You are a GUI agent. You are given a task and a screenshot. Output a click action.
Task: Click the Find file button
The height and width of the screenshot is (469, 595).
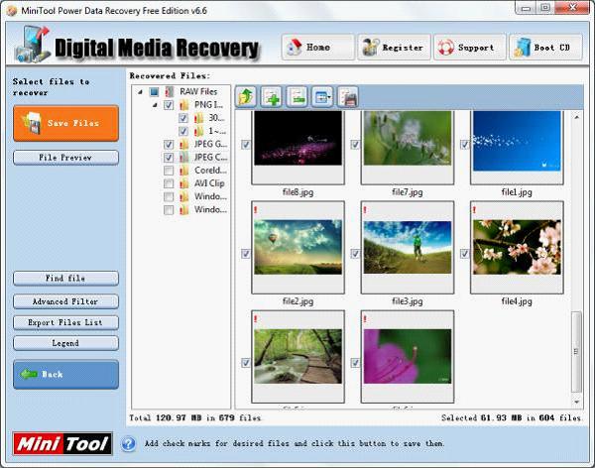tap(66, 279)
